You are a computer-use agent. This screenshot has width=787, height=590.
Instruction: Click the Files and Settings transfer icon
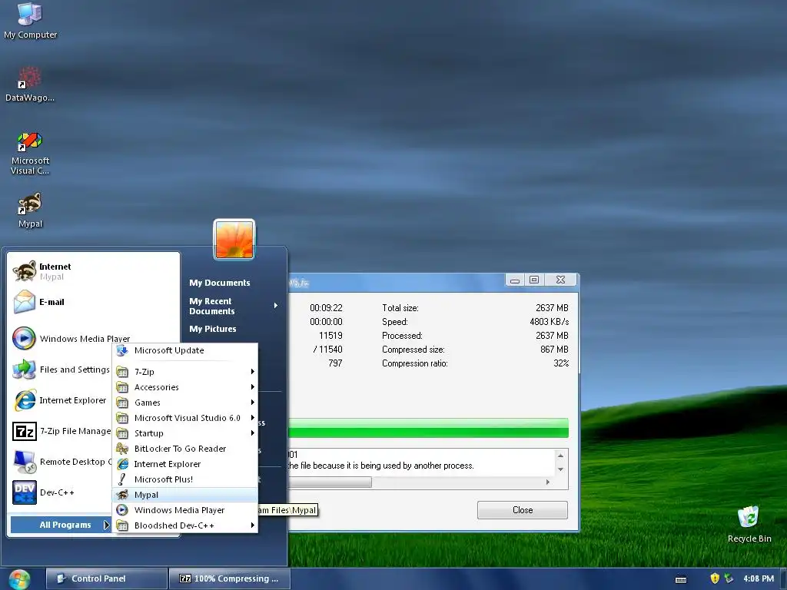(24, 370)
